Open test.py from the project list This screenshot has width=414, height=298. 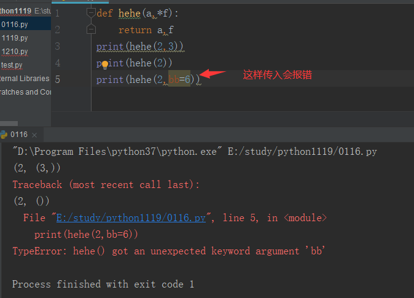pos(12,65)
